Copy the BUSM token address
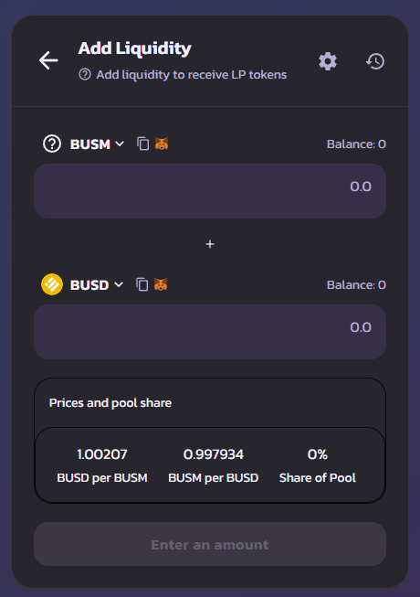 143,144
